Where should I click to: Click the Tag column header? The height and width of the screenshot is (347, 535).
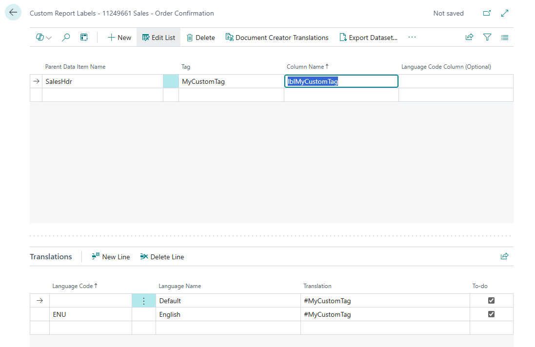[x=186, y=67]
